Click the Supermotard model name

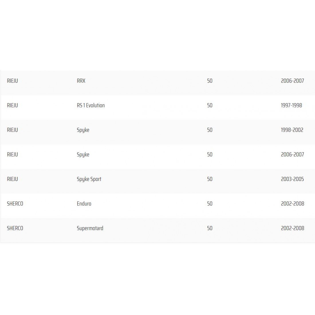pos(90,229)
